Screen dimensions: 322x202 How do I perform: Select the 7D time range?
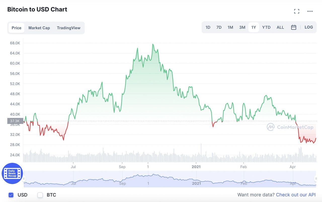pyautogui.click(x=219, y=27)
